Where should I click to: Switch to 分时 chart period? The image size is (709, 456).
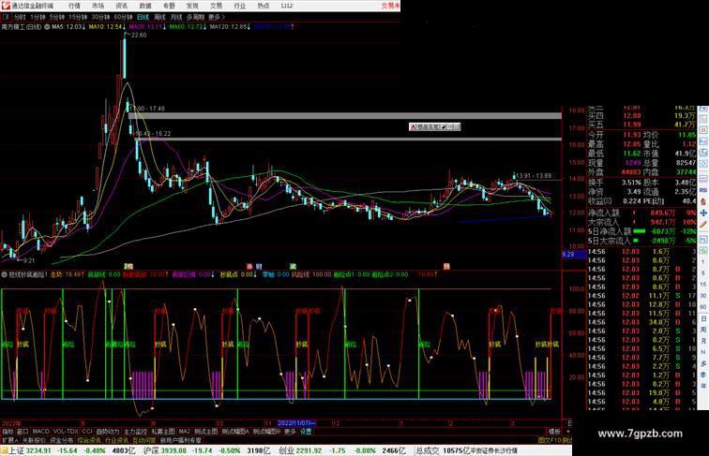point(20,17)
